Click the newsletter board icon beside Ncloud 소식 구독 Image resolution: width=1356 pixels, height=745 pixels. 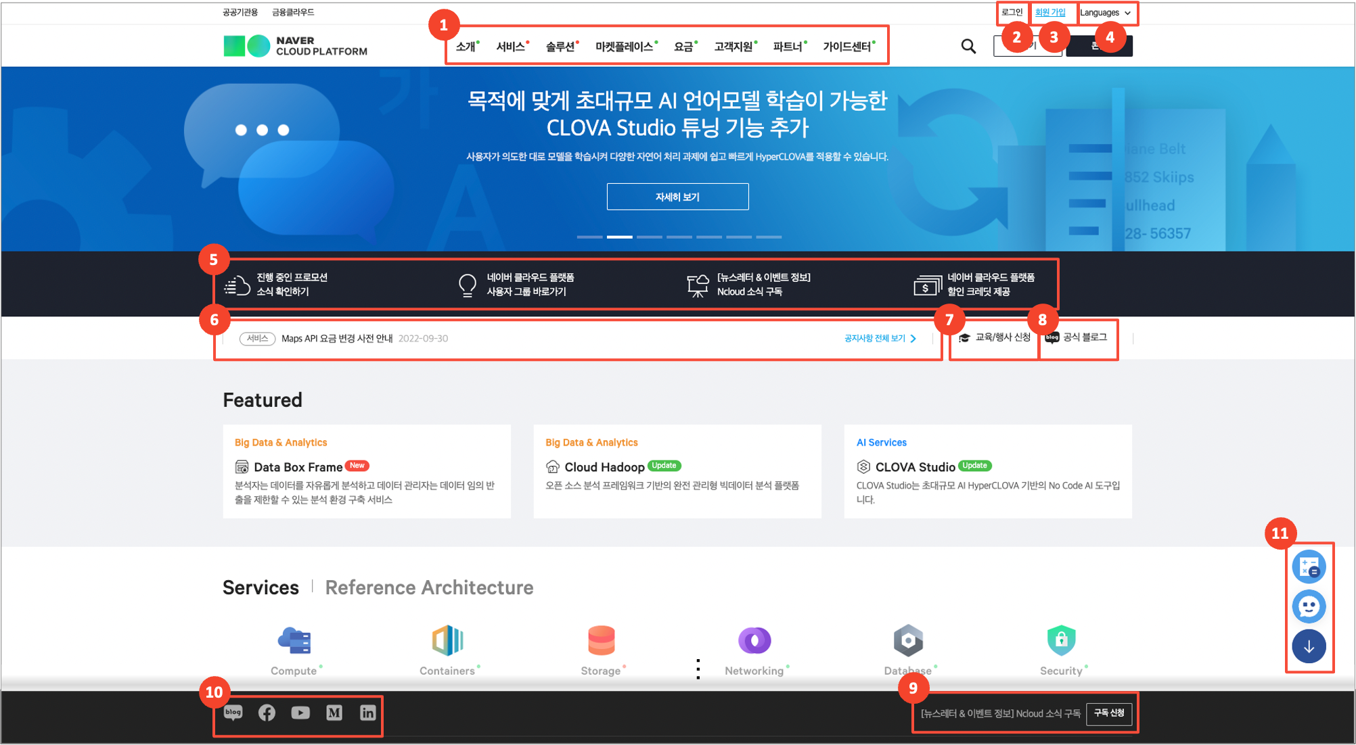pyautogui.click(x=698, y=285)
